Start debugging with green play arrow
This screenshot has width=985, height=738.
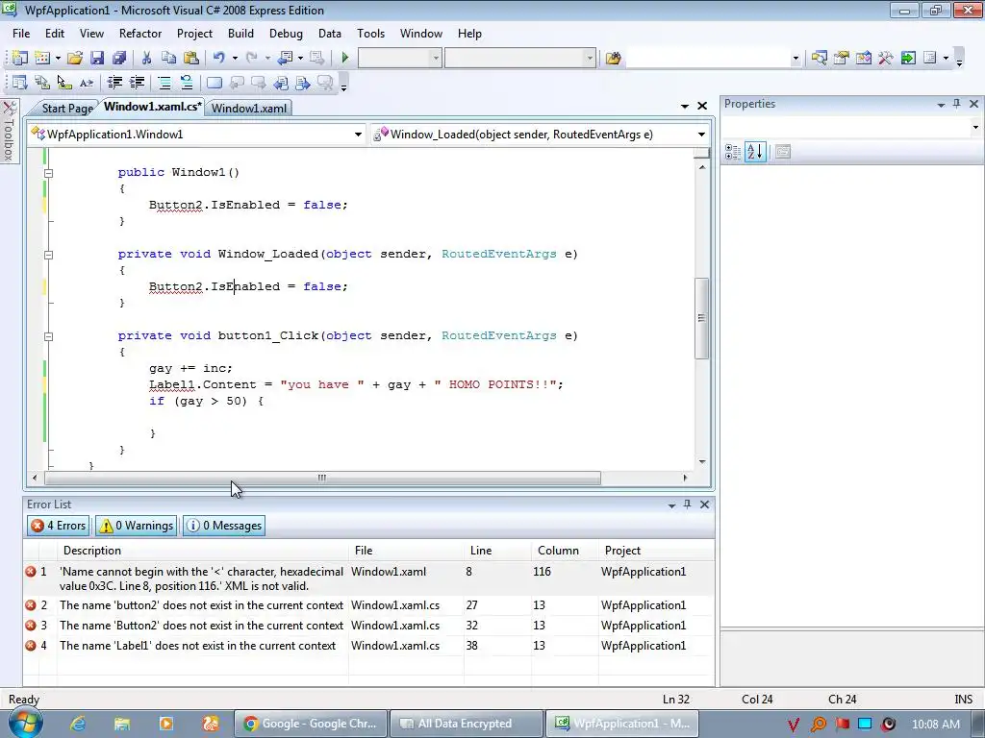pyautogui.click(x=345, y=59)
